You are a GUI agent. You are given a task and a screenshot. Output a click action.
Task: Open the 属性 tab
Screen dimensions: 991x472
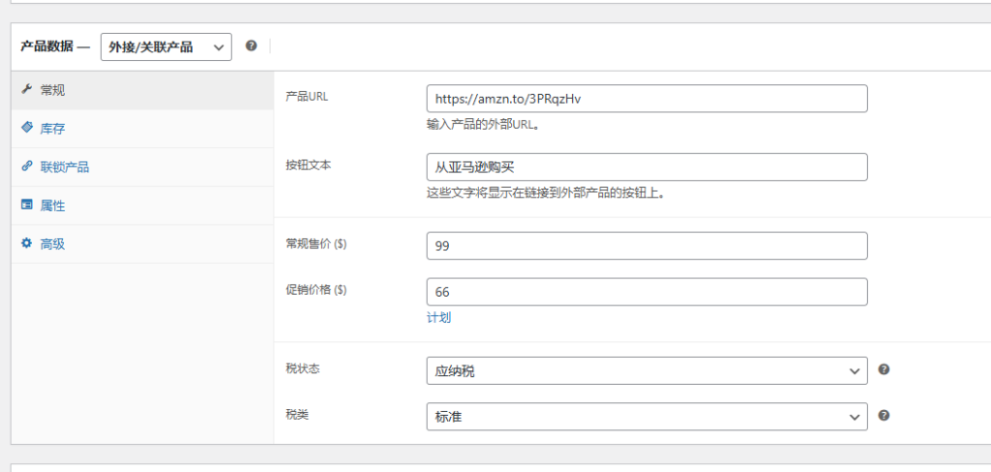142,206
